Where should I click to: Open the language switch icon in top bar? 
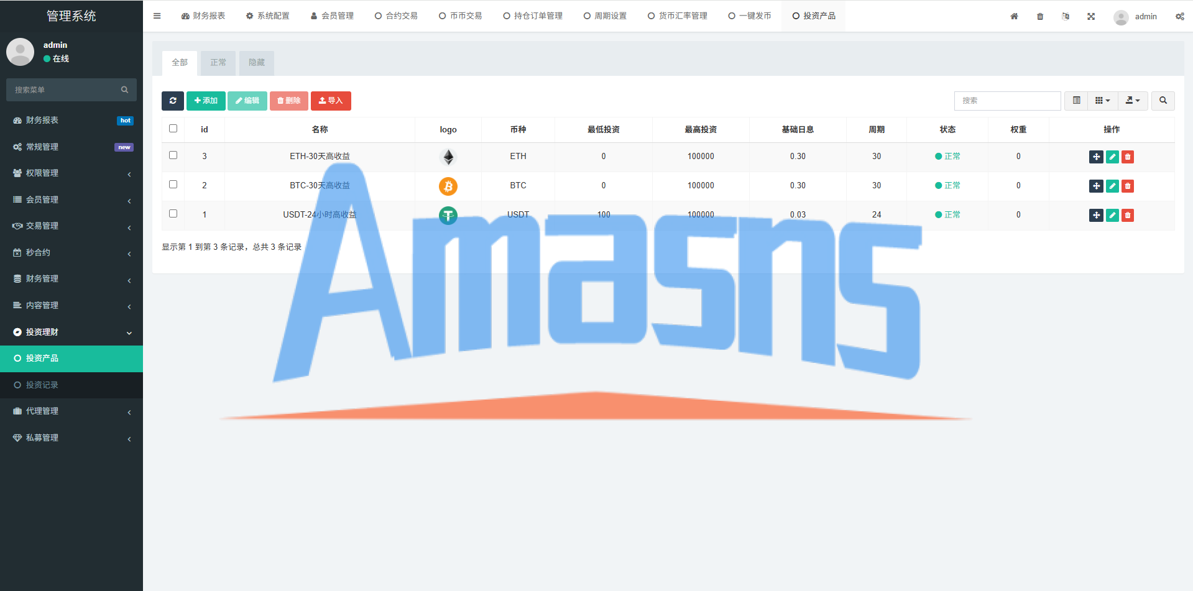pos(1066,16)
